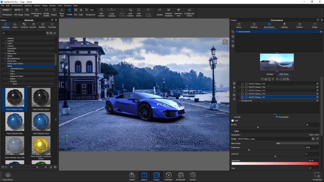Toggle the Half checkbox
The image size is (324, 182).
(x=232, y=121)
